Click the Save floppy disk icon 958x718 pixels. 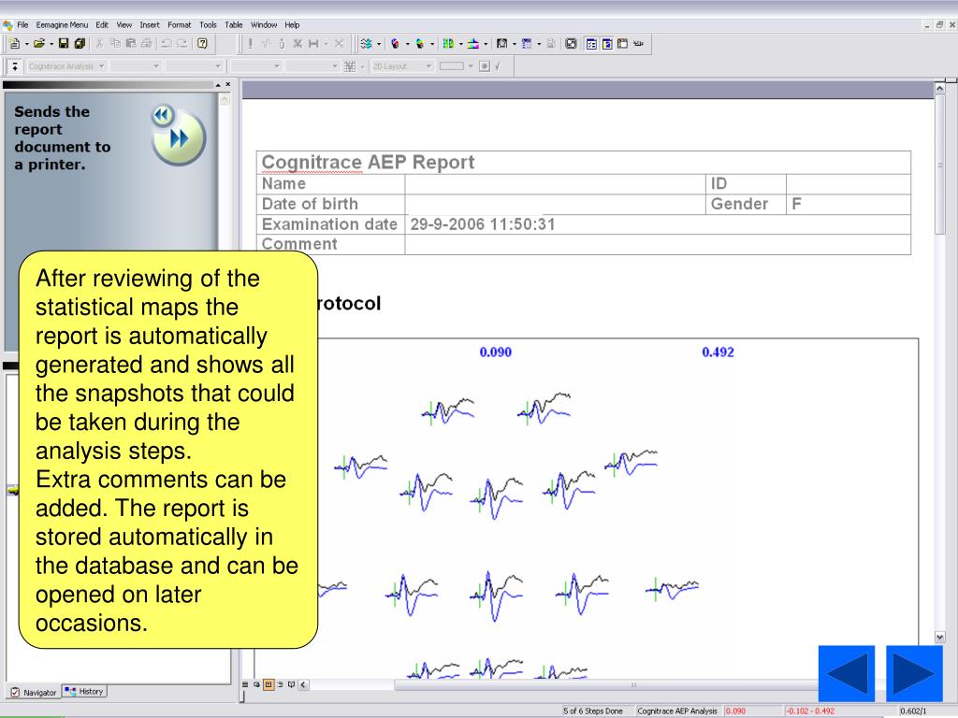(x=64, y=43)
